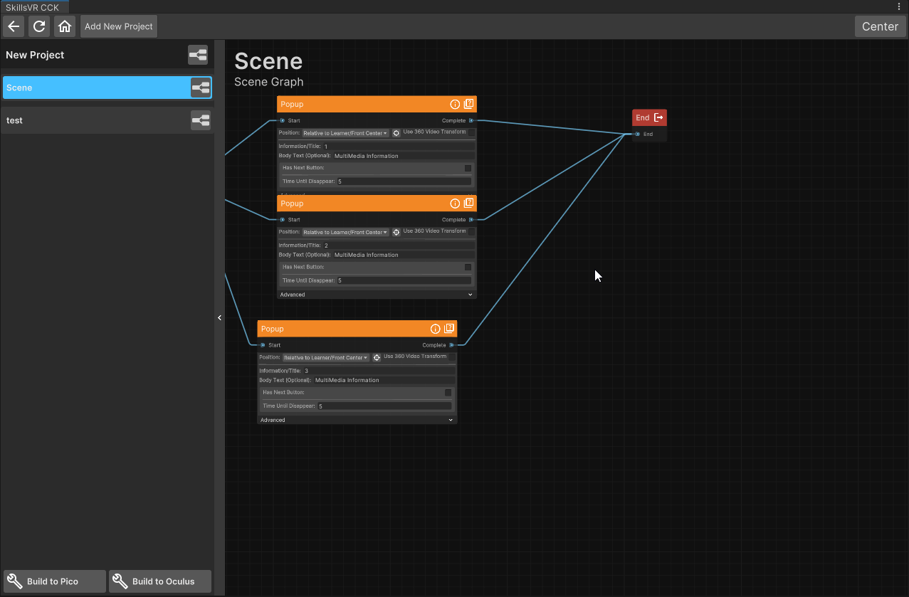Show info for Popup node titled 3
Viewport: 909px width, 597px height.
436,329
